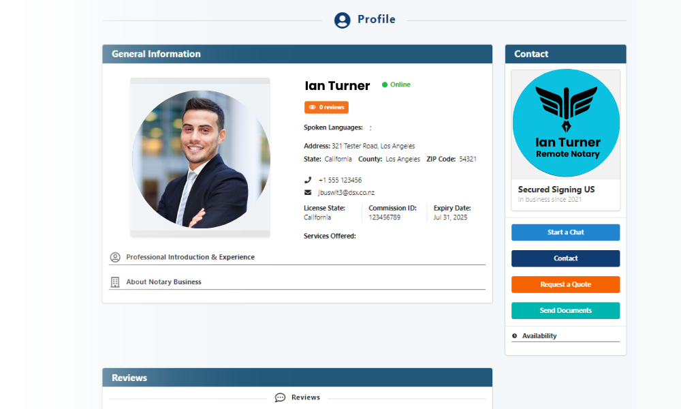The width and height of the screenshot is (681, 409).
Task: Click the Contact button below the chat option
Action: point(565,258)
